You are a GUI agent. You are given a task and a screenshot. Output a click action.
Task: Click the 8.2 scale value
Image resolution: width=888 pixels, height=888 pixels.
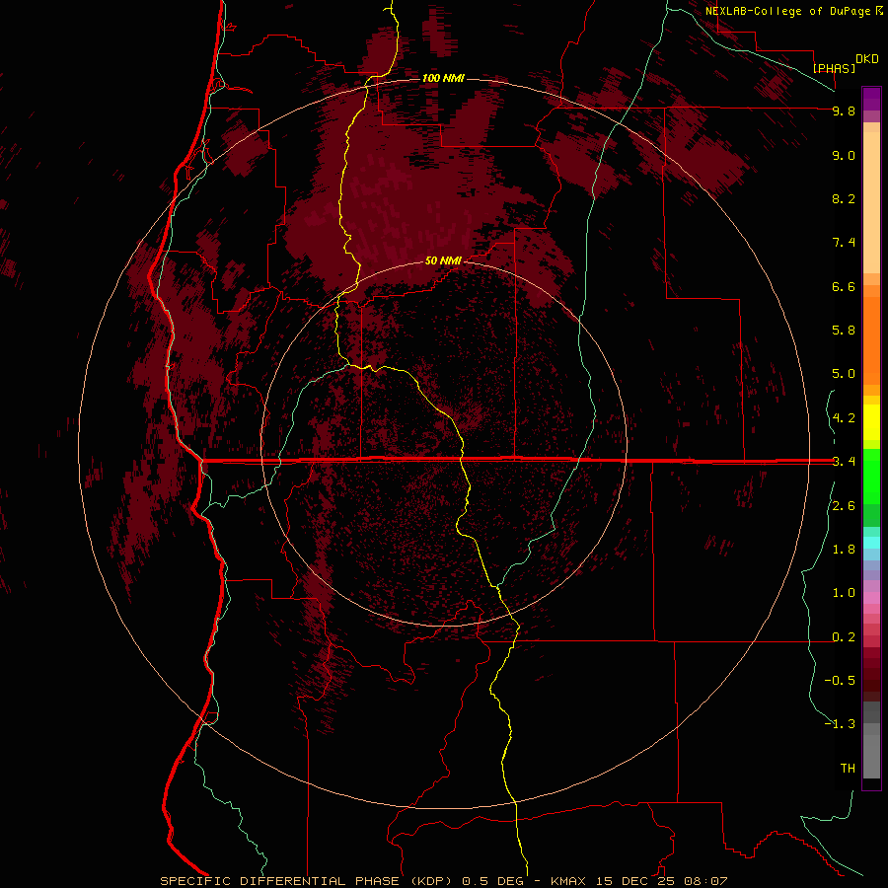844,198
